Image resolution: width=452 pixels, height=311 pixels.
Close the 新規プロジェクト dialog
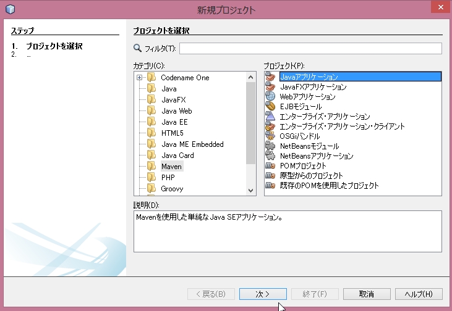(x=440, y=7)
